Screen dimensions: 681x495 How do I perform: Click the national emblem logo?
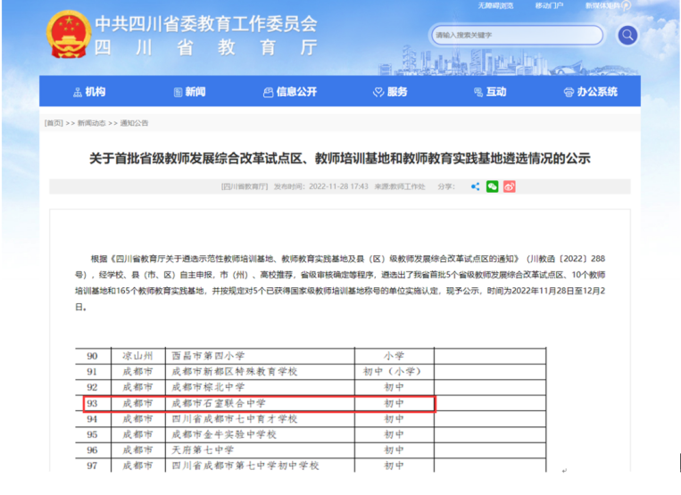click(69, 35)
